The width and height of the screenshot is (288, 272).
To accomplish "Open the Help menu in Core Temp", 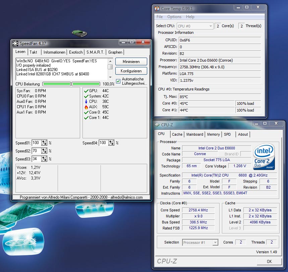I will pos(190,17).
